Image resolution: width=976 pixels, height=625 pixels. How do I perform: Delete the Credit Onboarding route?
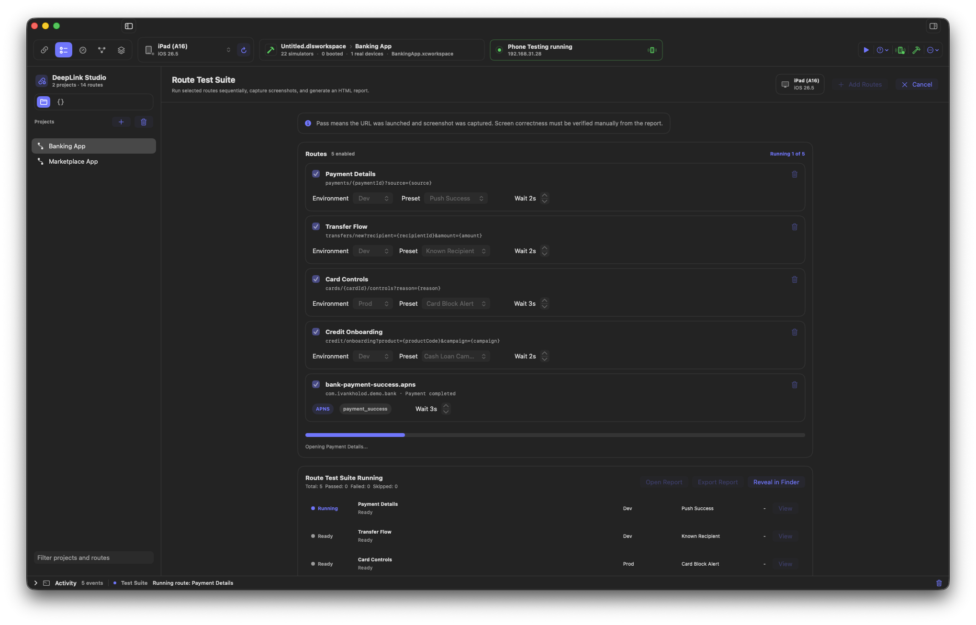795,332
